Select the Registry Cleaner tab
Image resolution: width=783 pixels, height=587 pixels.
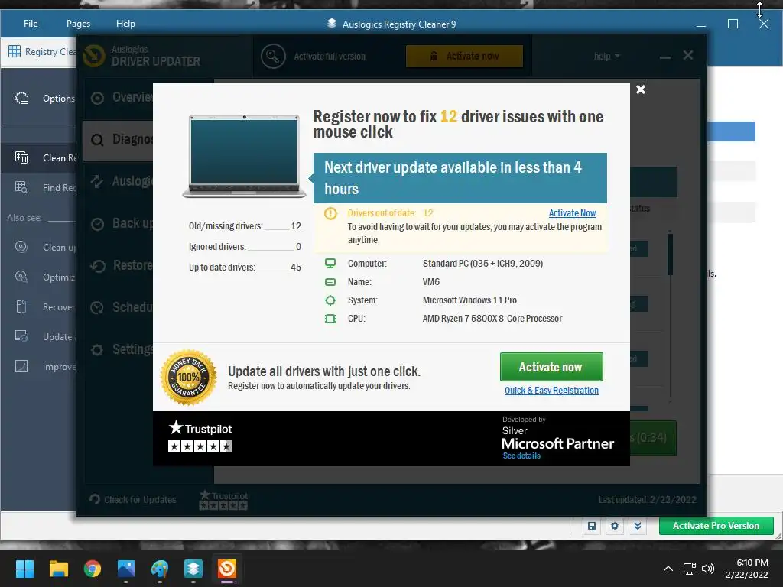(41, 51)
